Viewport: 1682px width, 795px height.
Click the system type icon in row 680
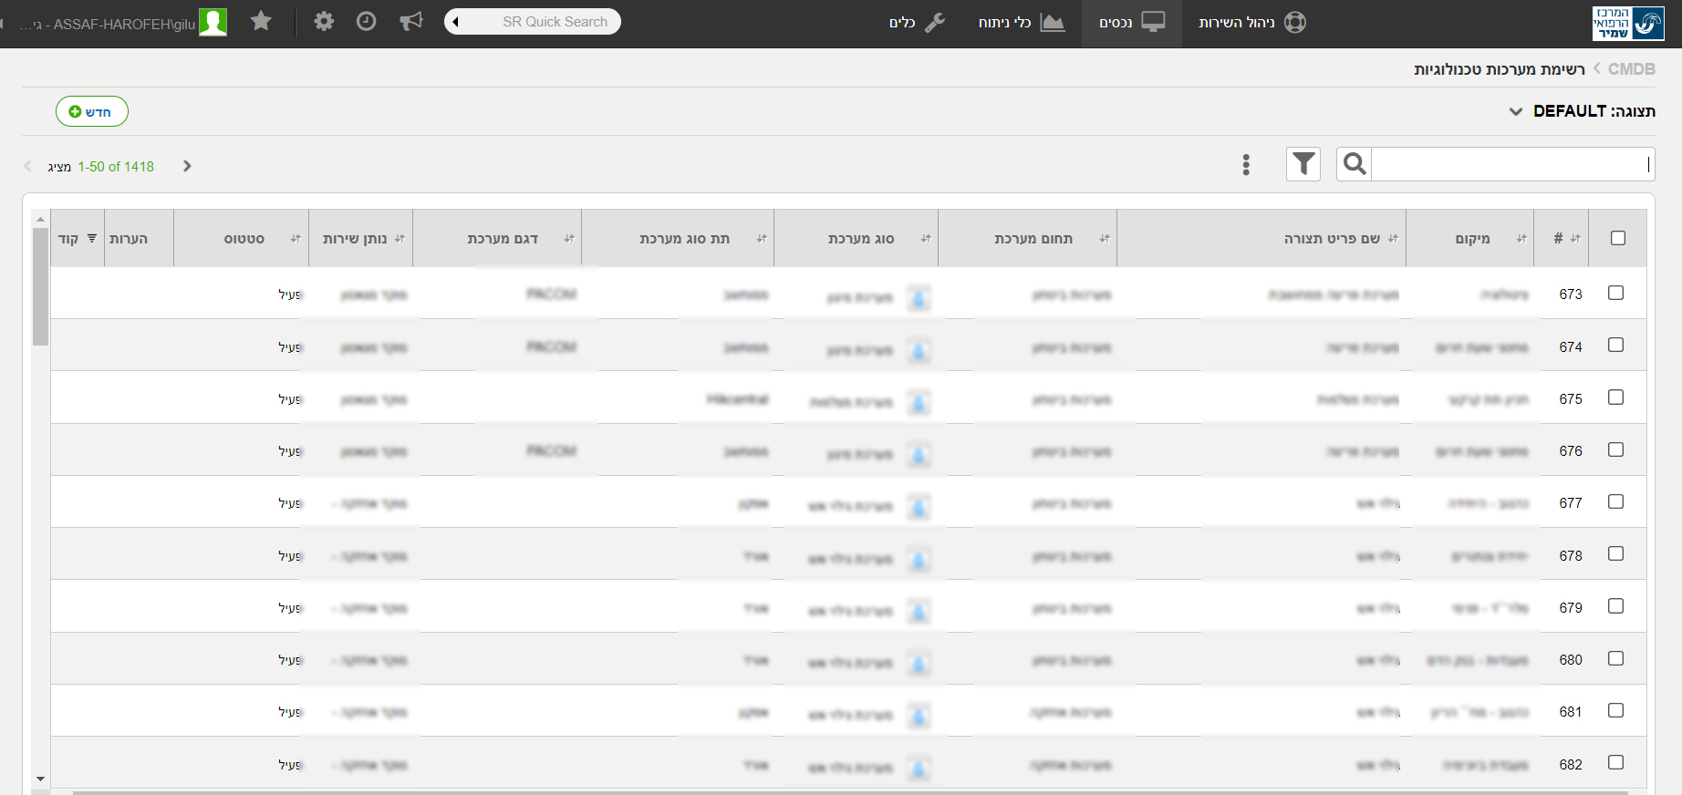click(x=919, y=663)
